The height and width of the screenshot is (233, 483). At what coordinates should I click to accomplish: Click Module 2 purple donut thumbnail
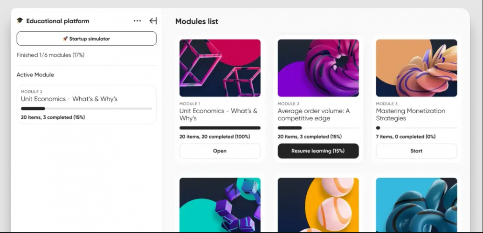(318, 68)
